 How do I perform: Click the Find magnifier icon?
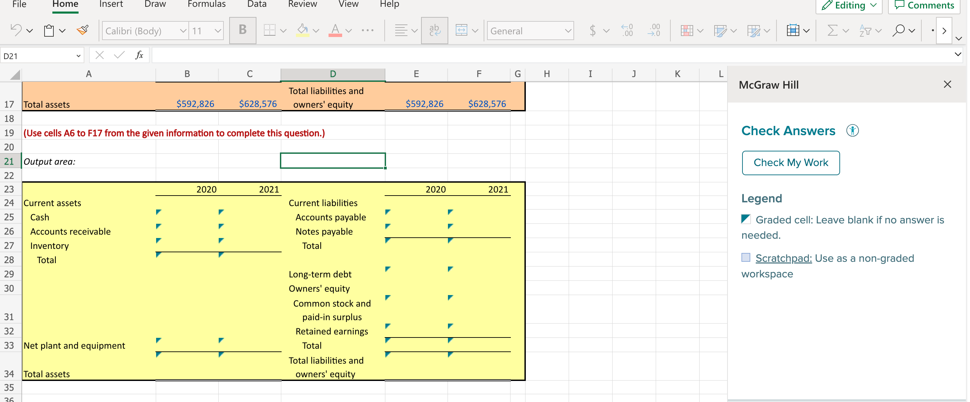(899, 30)
